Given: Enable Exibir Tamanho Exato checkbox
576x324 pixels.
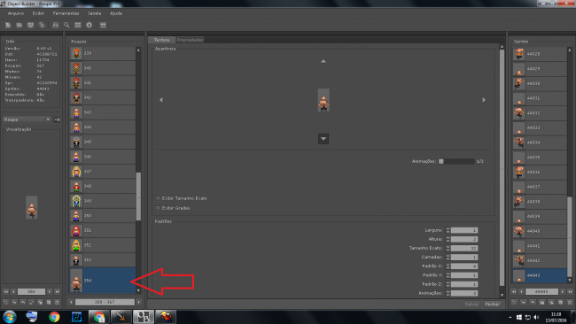Looking at the screenshot, I should tap(159, 198).
